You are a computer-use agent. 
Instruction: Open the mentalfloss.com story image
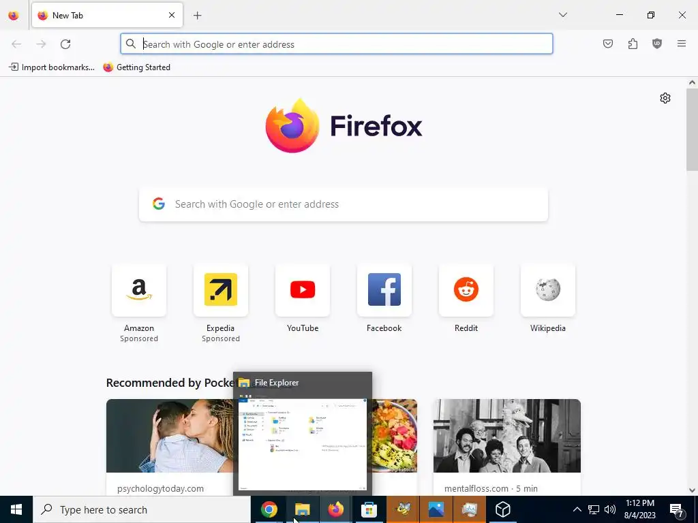[507, 436]
